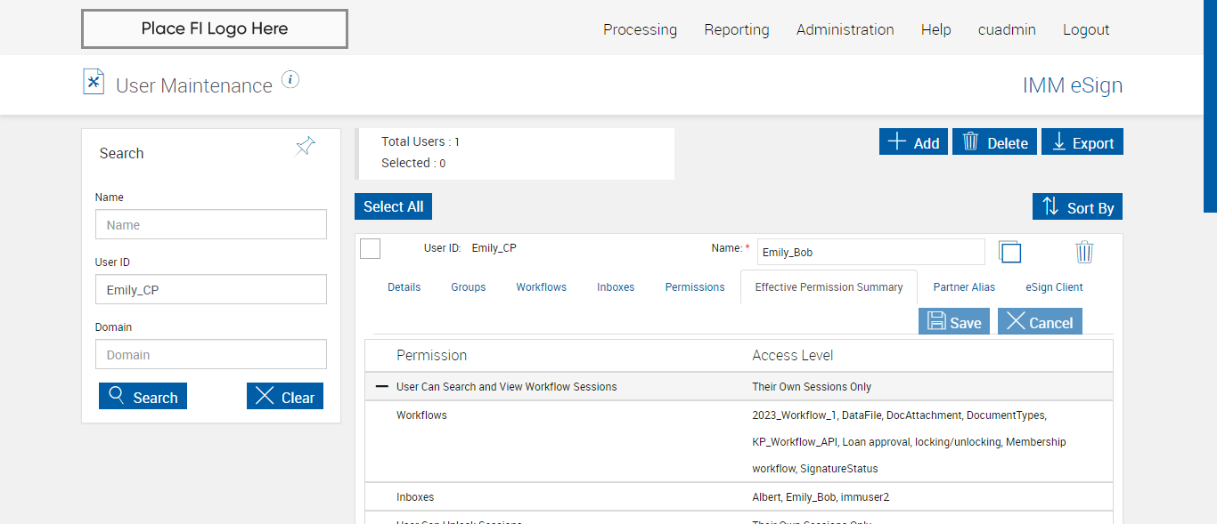Switch to the Permissions tab
This screenshot has height=524, width=1217.
click(695, 287)
